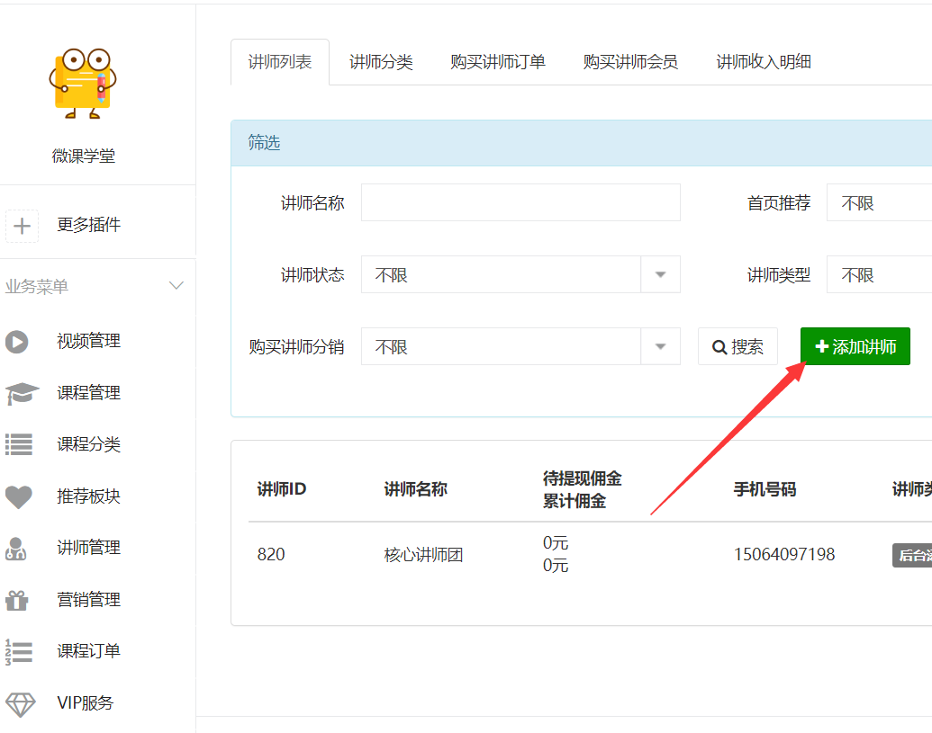The width and height of the screenshot is (932, 733).
Task: Open the 讲师状态 dropdown
Action: 520,274
